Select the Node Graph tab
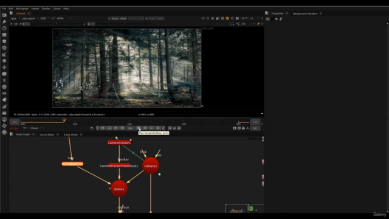Viewport: 389px width, 219px height. pos(23,134)
